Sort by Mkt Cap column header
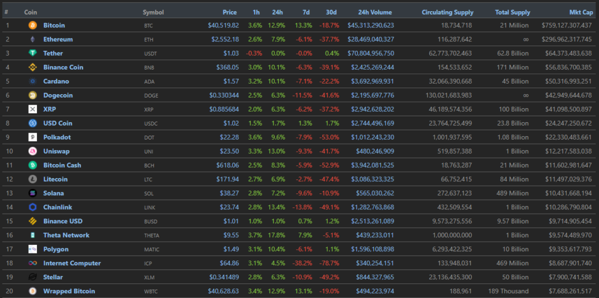 tap(580, 12)
